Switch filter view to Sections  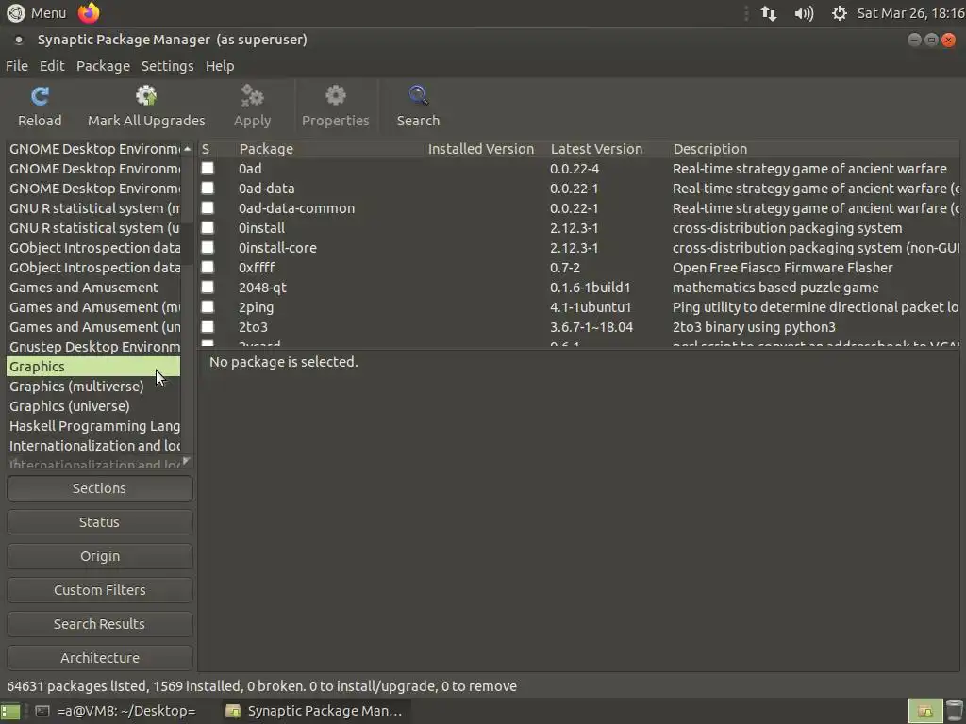click(x=99, y=488)
